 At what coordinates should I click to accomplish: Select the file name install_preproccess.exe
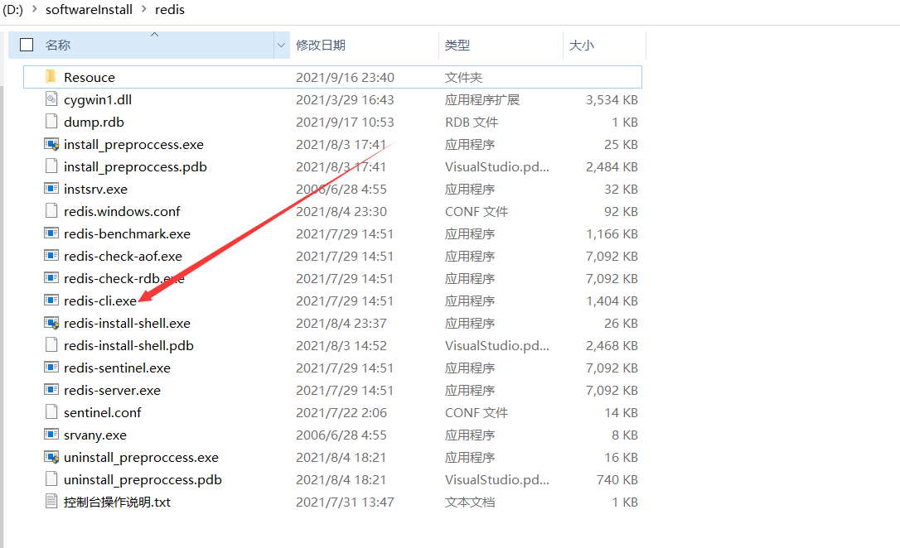click(x=133, y=145)
